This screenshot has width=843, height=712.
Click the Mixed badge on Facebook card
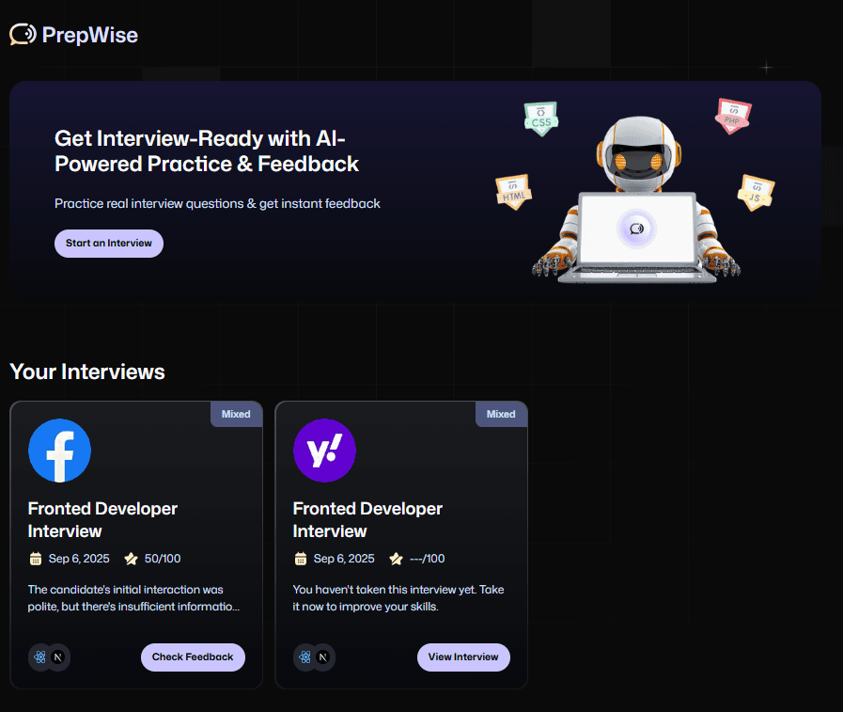[x=236, y=414]
